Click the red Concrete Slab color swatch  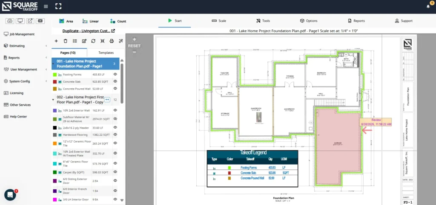pyautogui.click(x=55, y=82)
